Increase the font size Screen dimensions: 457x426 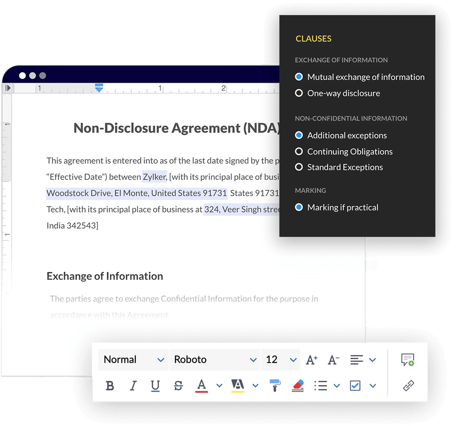(x=312, y=360)
